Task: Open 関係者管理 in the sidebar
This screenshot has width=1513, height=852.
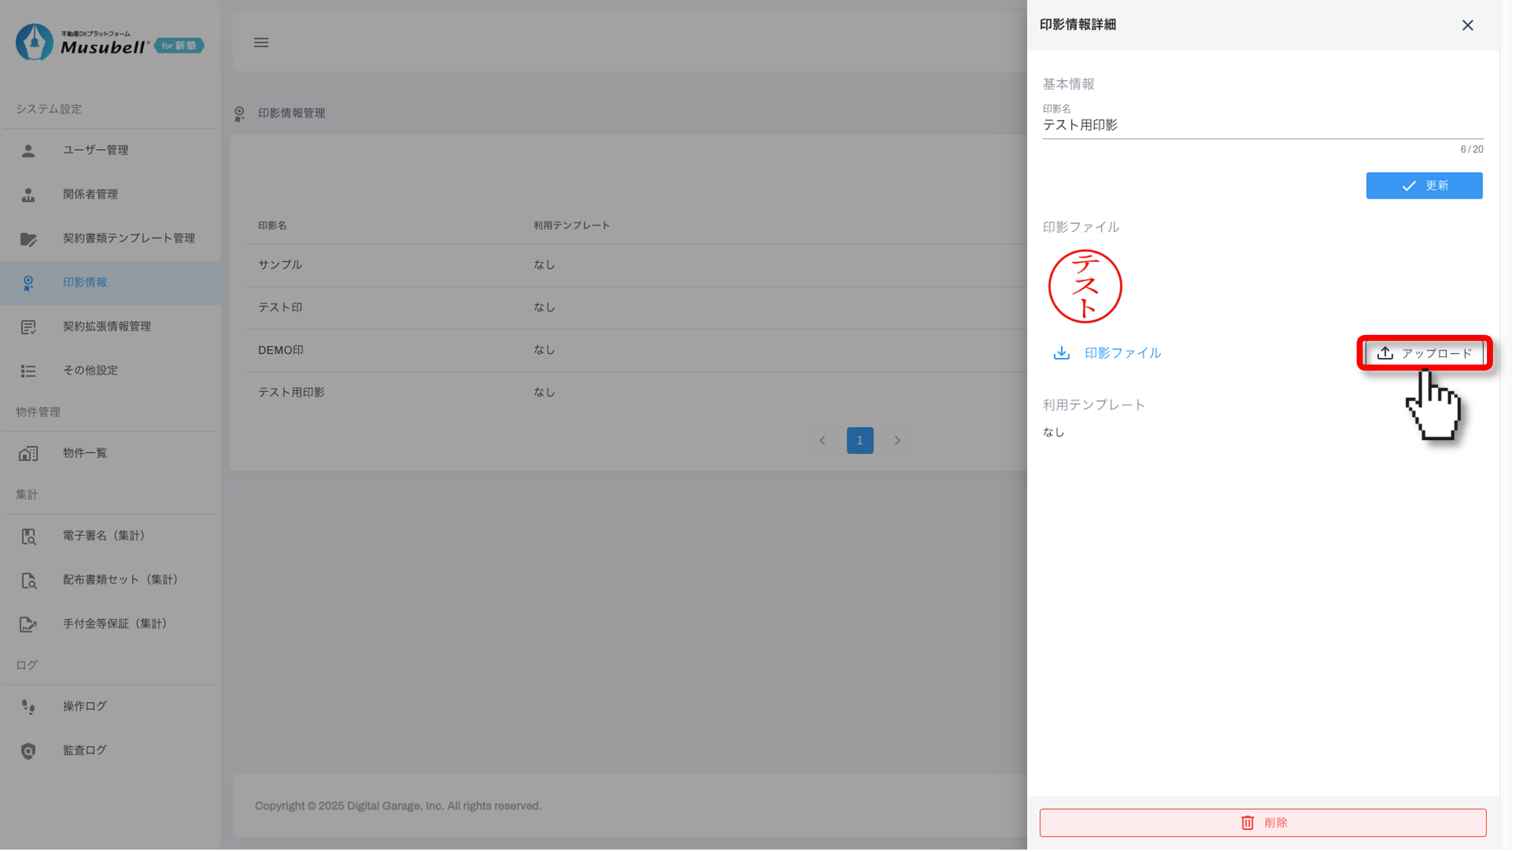Action: pyautogui.click(x=91, y=194)
